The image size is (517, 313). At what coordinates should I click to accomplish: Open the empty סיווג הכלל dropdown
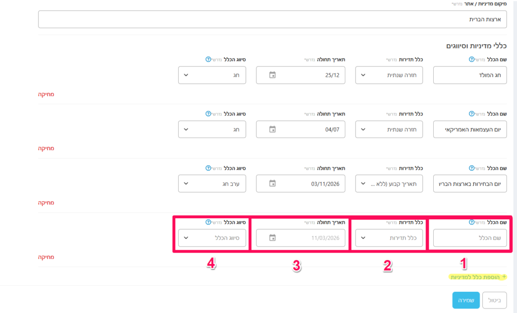point(212,238)
